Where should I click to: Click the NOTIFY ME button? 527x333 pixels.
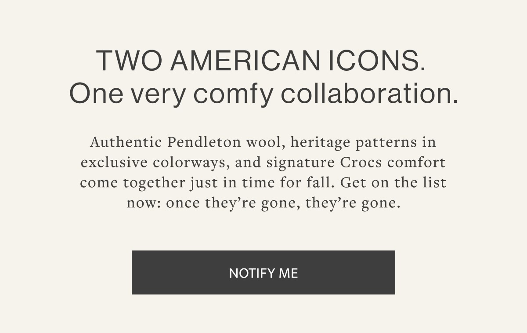point(263,272)
